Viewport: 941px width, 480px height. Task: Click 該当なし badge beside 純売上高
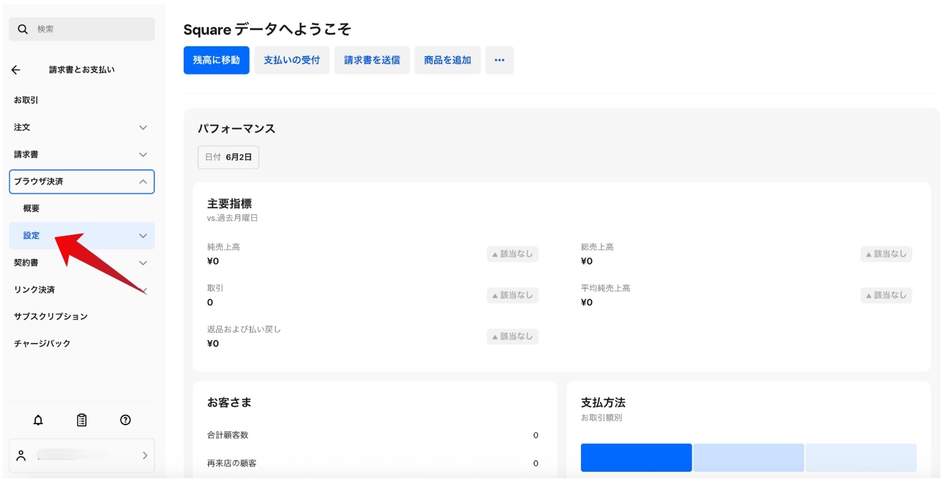(512, 254)
